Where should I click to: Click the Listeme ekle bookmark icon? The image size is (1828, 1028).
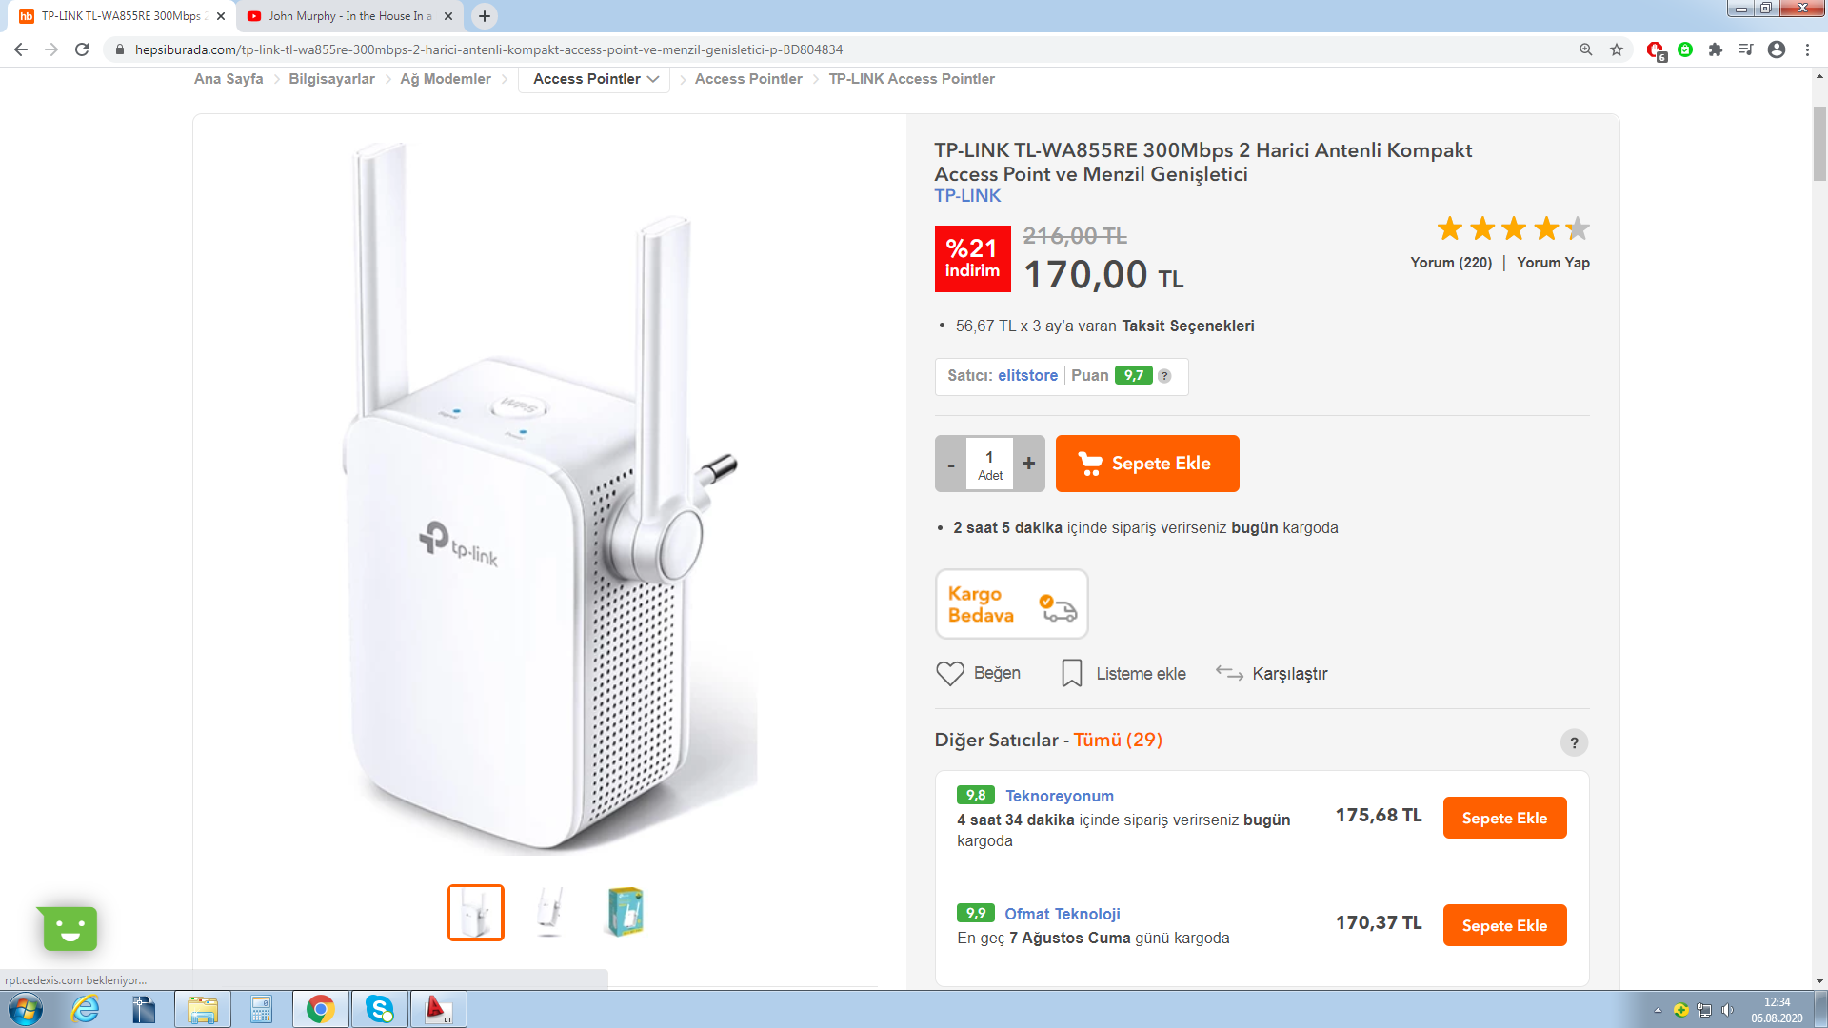(x=1071, y=674)
